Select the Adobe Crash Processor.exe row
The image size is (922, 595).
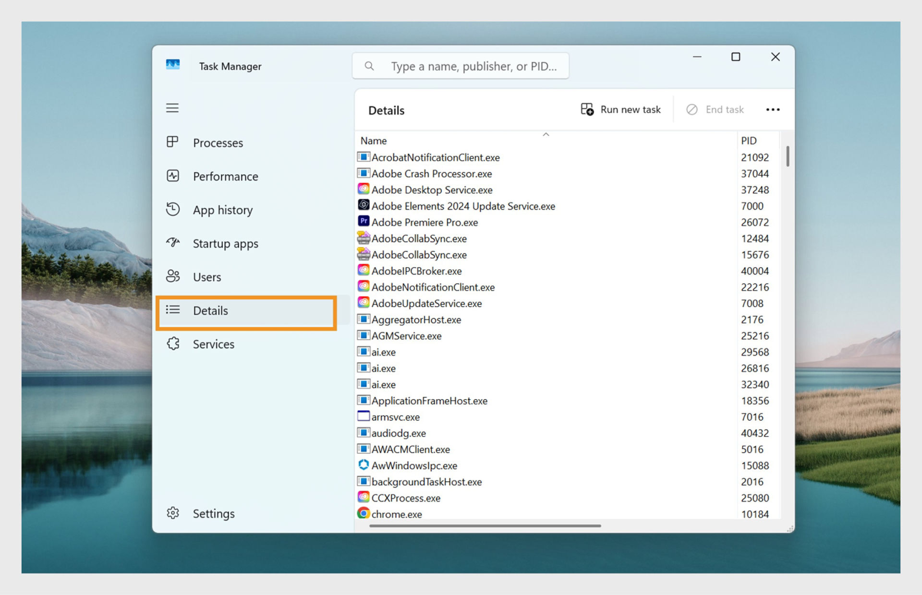(568, 173)
